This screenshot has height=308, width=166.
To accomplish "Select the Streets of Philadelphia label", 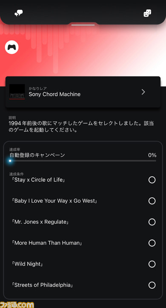I will click(x=42, y=285).
